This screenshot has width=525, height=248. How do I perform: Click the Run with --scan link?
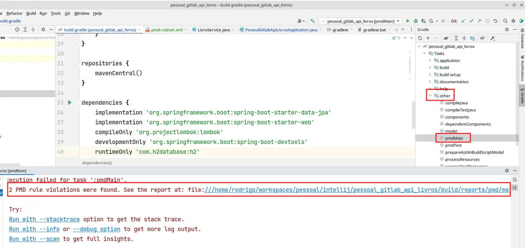coord(34,239)
